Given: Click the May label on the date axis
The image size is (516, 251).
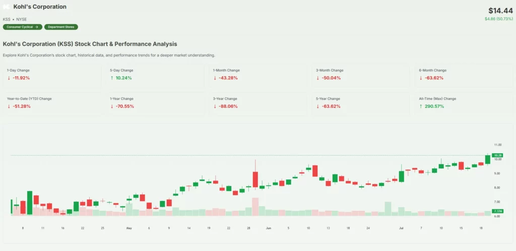Looking at the screenshot, I should tap(128, 228).
